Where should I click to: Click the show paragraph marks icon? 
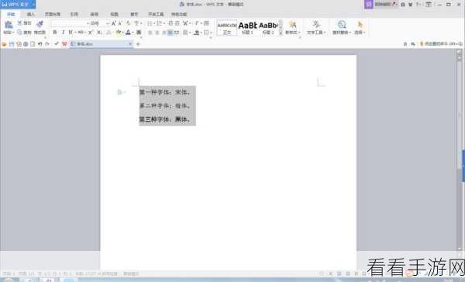pos(197,23)
